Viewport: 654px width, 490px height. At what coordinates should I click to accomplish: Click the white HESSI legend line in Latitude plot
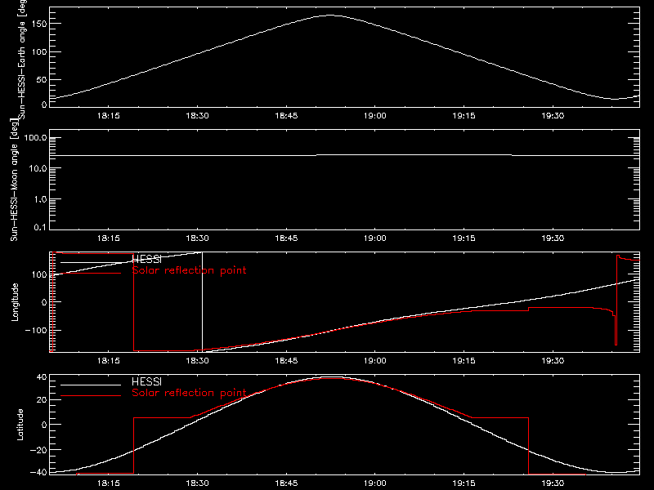[91, 385]
